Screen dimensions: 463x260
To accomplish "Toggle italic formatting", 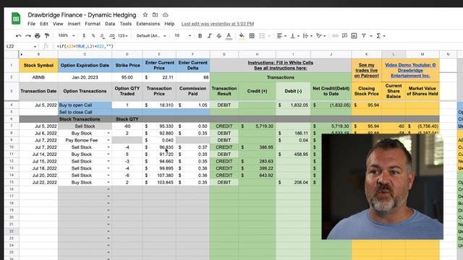I will pos(209,35).
